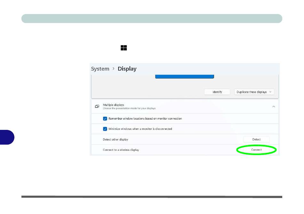Click 'Choose the presentation mode' subtitle

[129, 108]
